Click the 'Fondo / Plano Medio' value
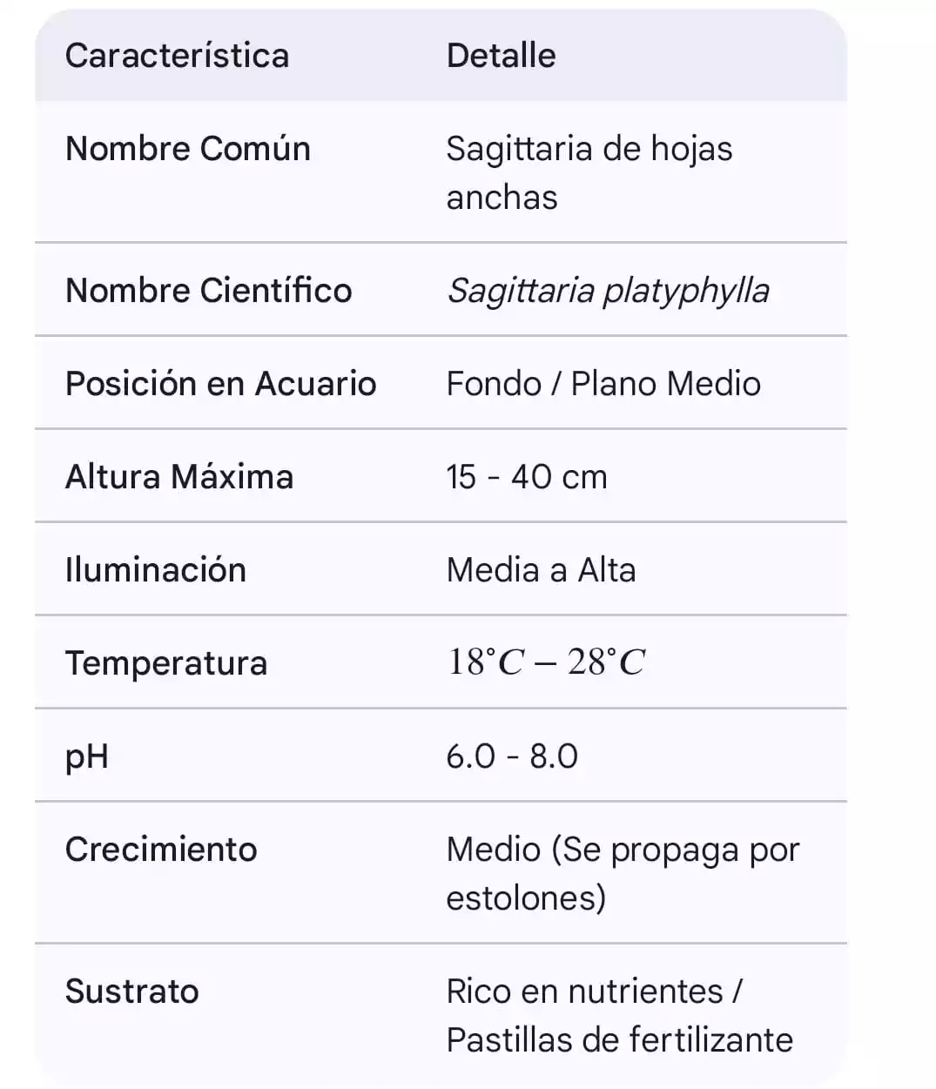Image resolution: width=936 pixels, height=1089 pixels. coord(603,384)
